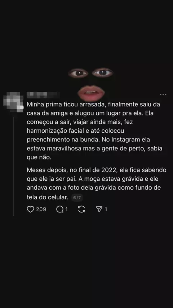173x308 pixels.
Task: Tap the word "Instagram" in the post text
Action: pos(131,140)
